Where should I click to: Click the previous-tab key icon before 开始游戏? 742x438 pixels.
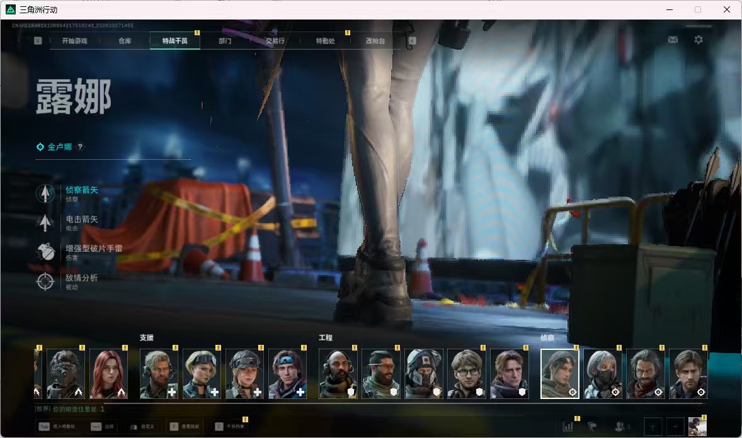point(38,41)
